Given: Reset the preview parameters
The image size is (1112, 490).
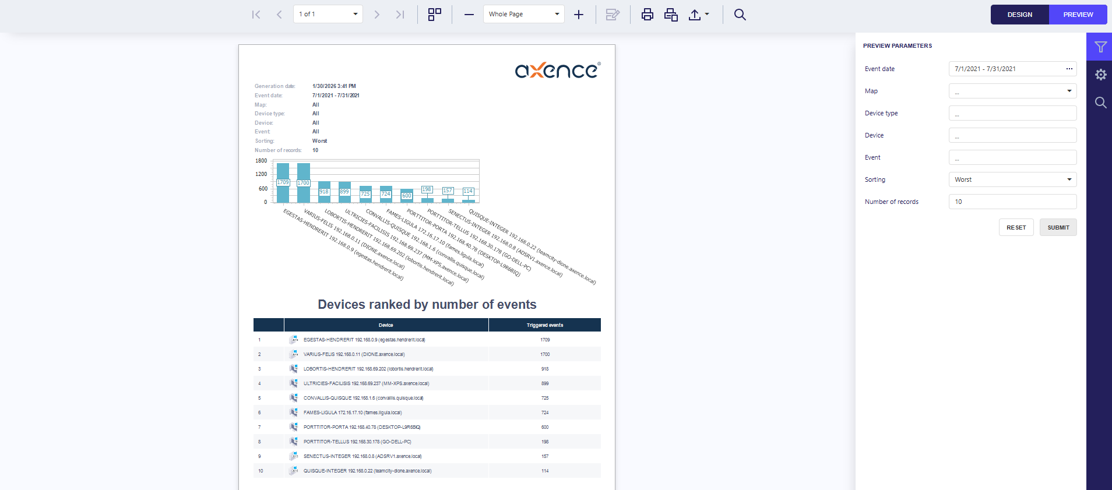Looking at the screenshot, I should [1016, 227].
